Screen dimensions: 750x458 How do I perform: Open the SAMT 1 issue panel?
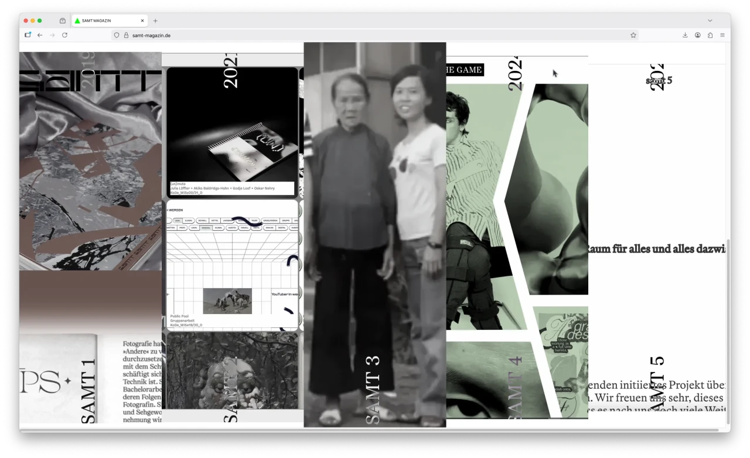pyautogui.click(x=90, y=234)
